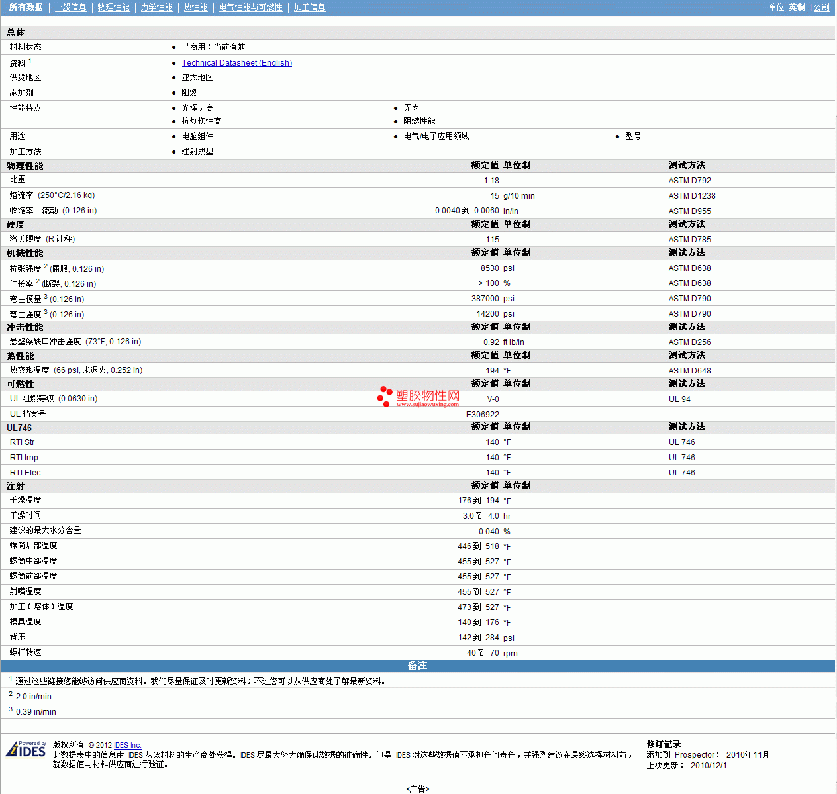Click UL file number E306922

pos(483,415)
